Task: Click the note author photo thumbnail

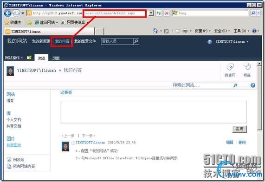Action: 65,146
